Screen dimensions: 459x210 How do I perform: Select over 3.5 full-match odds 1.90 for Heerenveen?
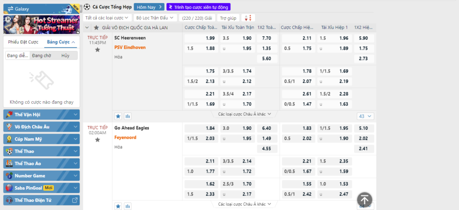238,39
